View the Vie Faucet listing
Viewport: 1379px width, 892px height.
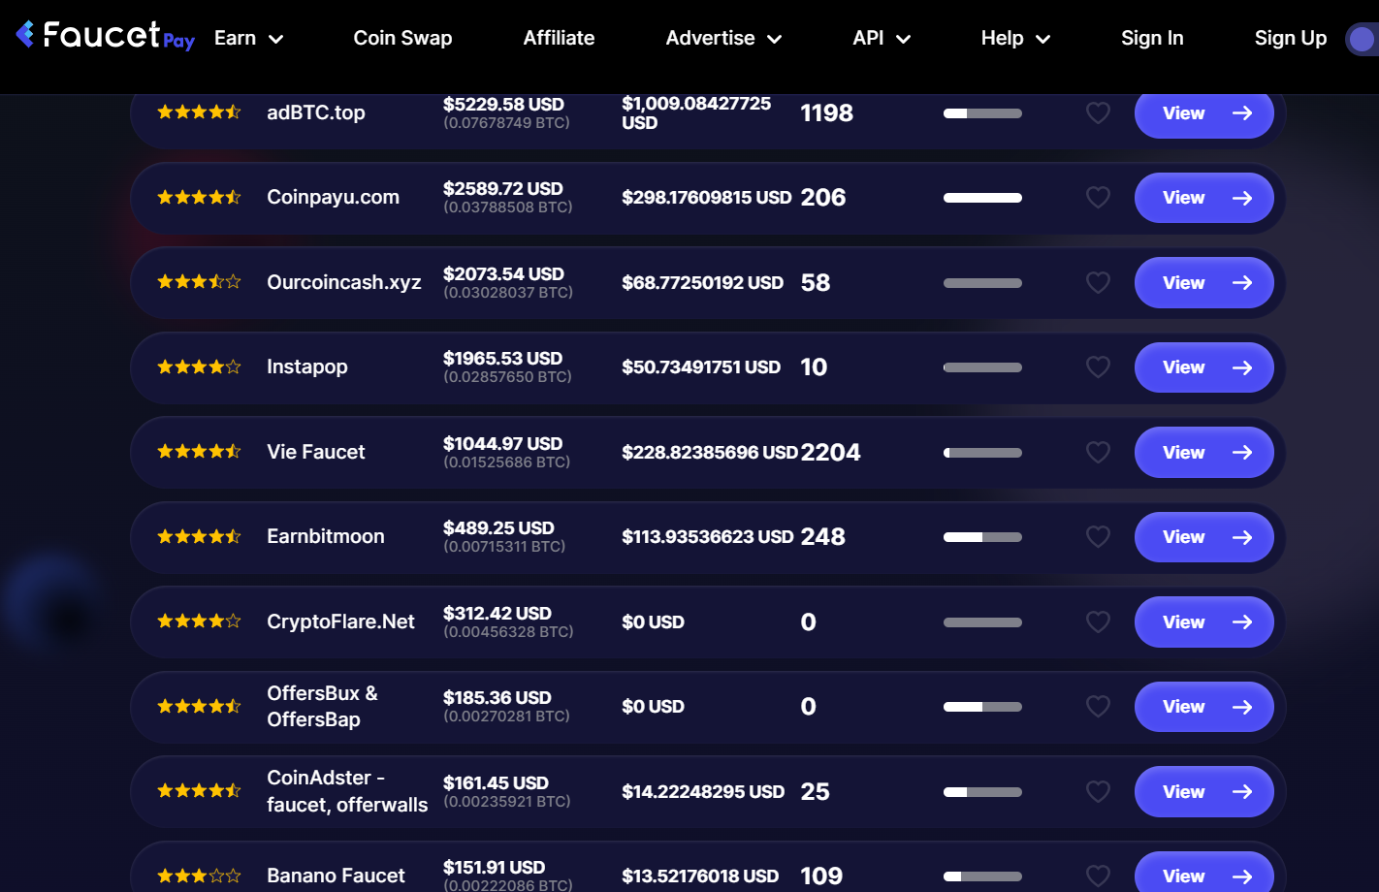pyautogui.click(x=1204, y=453)
